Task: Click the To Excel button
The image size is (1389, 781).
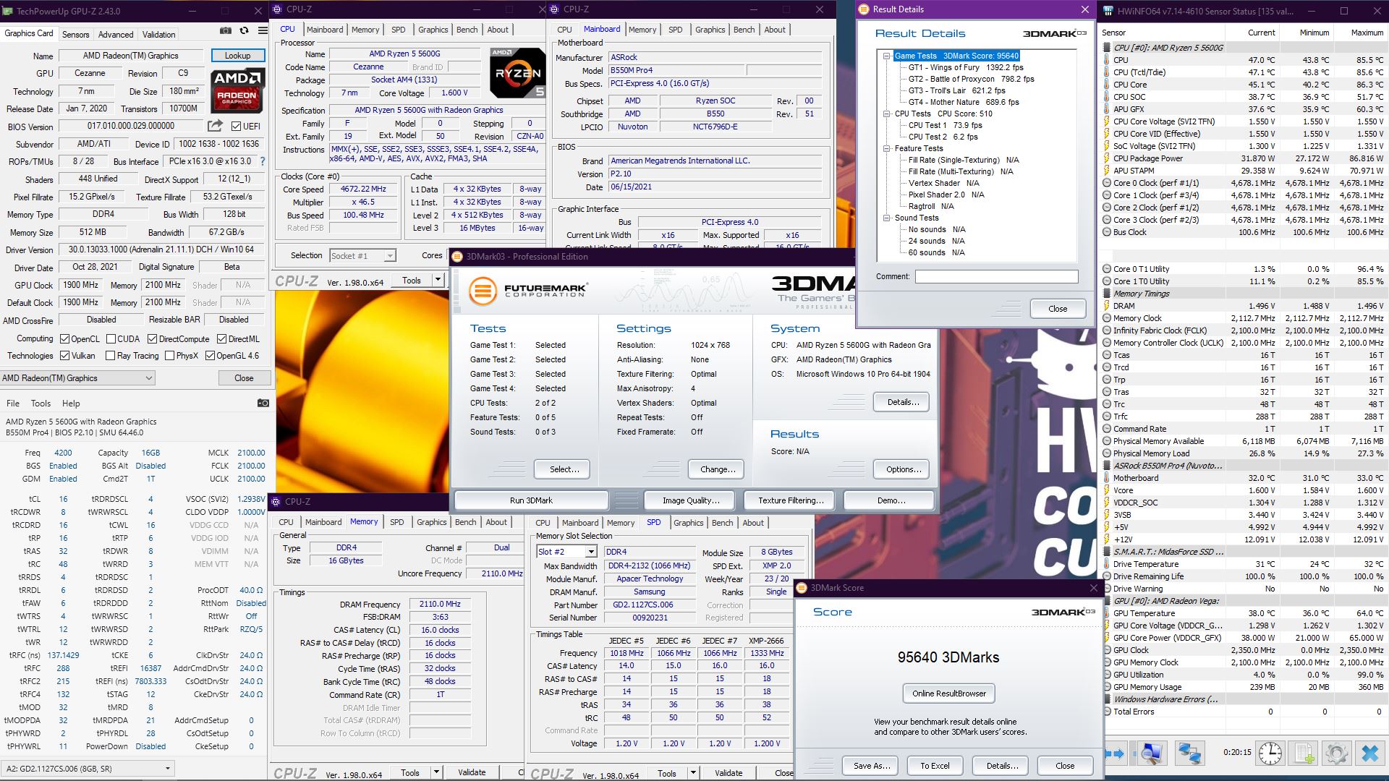Action: tap(935, 766)
